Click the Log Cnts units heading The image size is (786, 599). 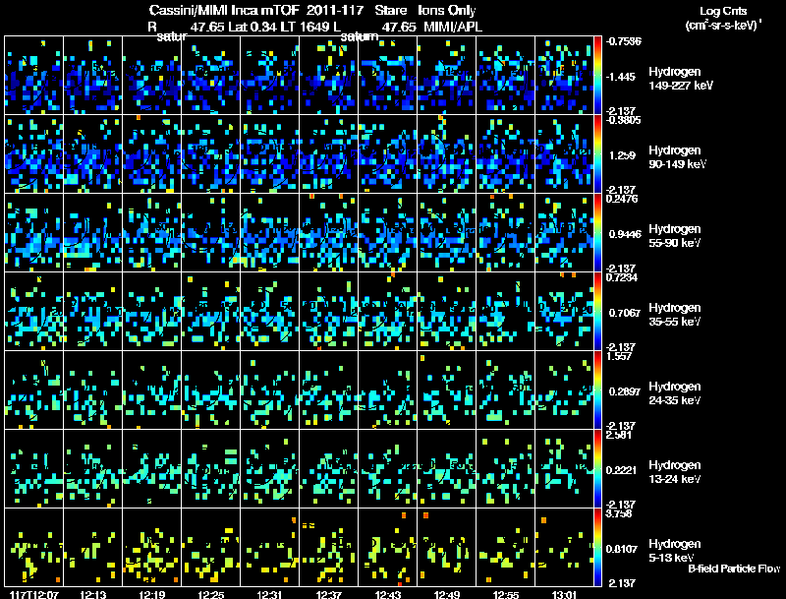tap(723, 18)
